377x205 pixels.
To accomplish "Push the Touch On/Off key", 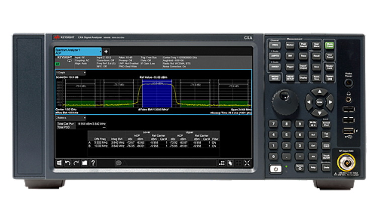I will [326, 157].
